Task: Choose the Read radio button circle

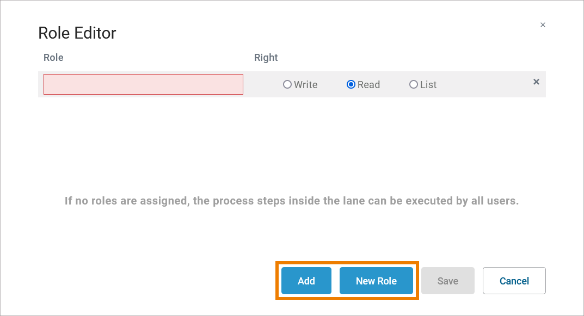Action: pos(351,84)
